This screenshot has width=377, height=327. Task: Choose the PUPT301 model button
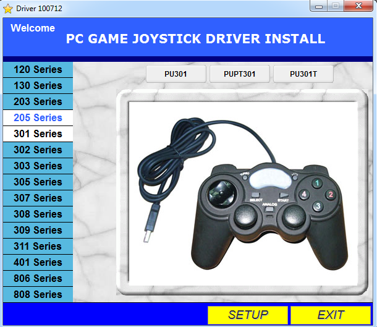coord(239,74)
